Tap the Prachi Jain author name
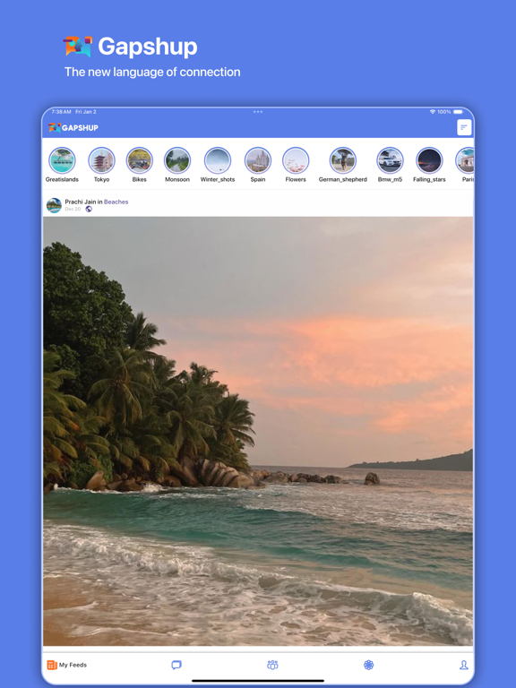 81,202
